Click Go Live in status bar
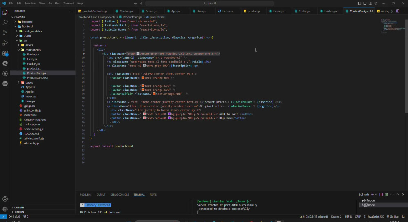 point(392,217)
